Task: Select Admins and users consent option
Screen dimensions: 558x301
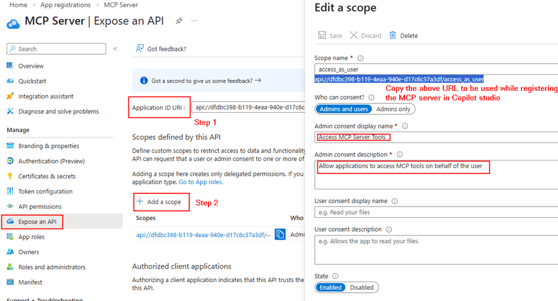Action: [x=343, y=109]
